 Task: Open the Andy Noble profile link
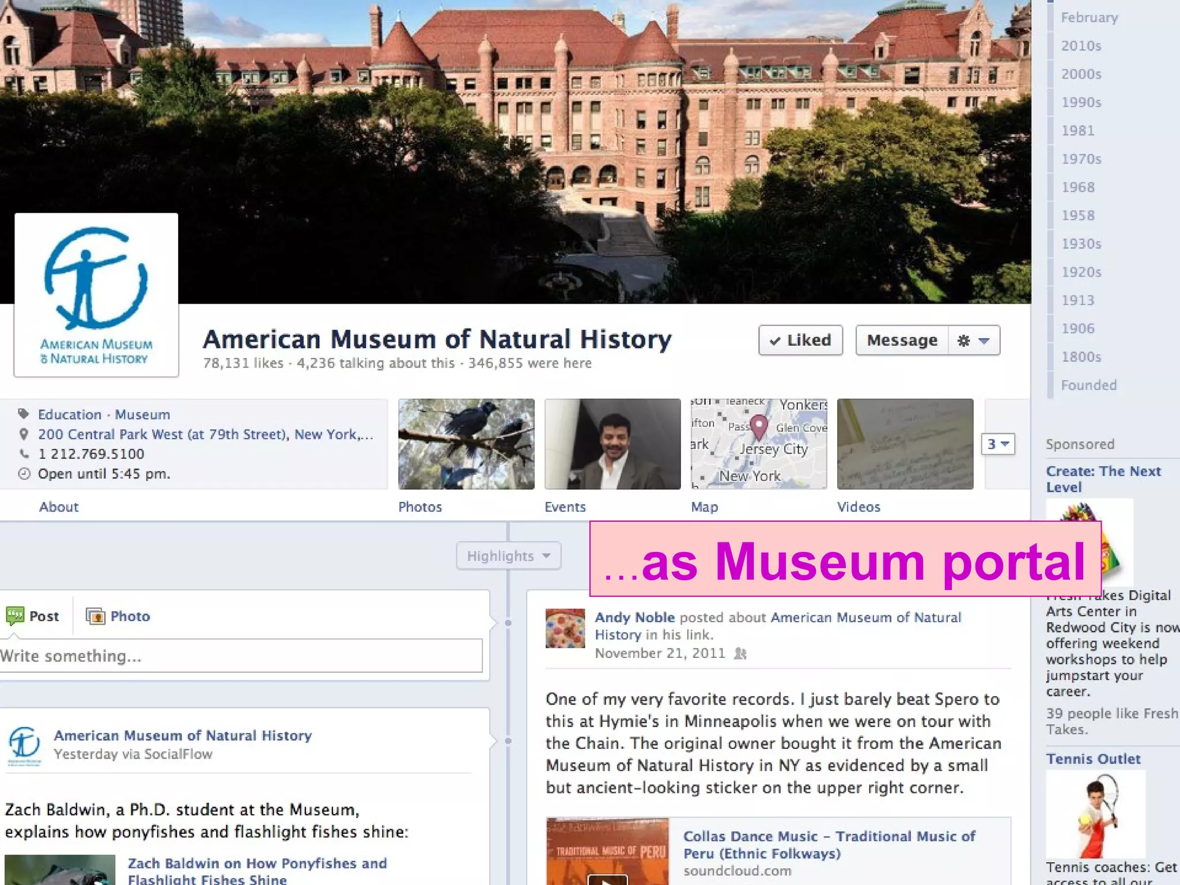pyautogui.click(x=634, y=617)
